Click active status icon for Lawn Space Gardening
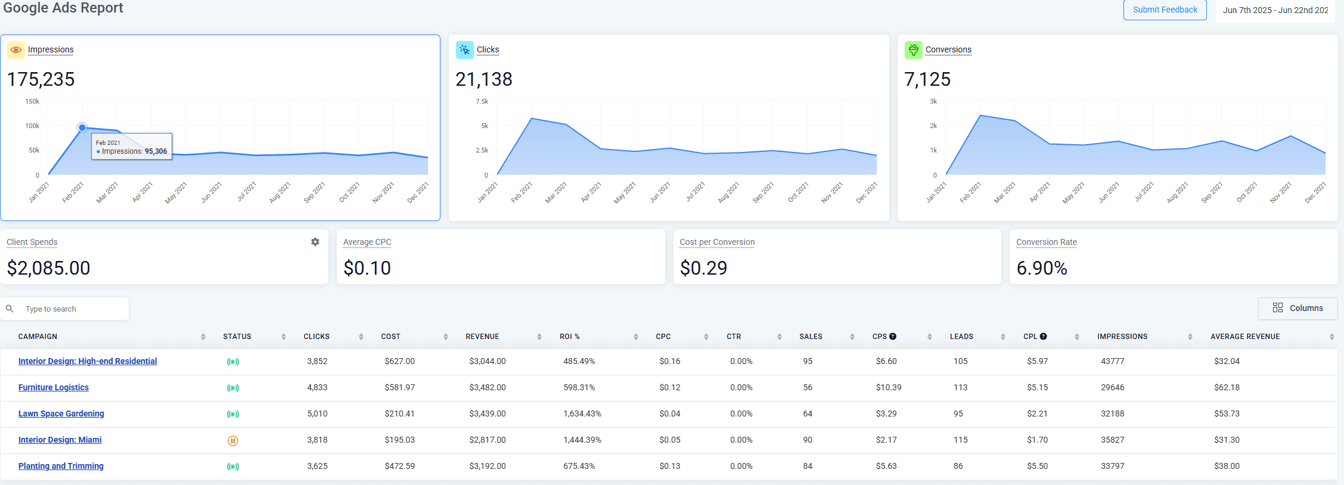 click(x=233, y=414)
